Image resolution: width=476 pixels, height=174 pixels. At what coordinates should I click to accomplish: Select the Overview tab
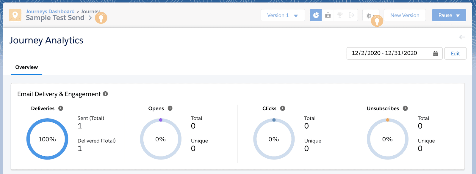coord(26,67)
